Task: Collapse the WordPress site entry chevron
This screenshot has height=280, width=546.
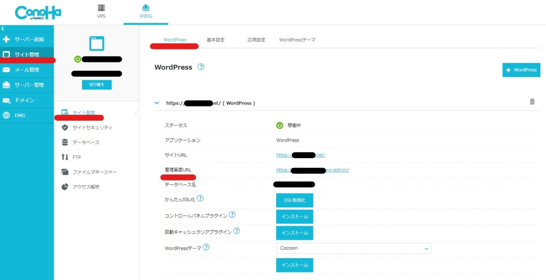Action: tap(157, 103)
